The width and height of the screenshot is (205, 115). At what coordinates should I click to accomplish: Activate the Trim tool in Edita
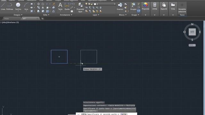tap(47, 4)
